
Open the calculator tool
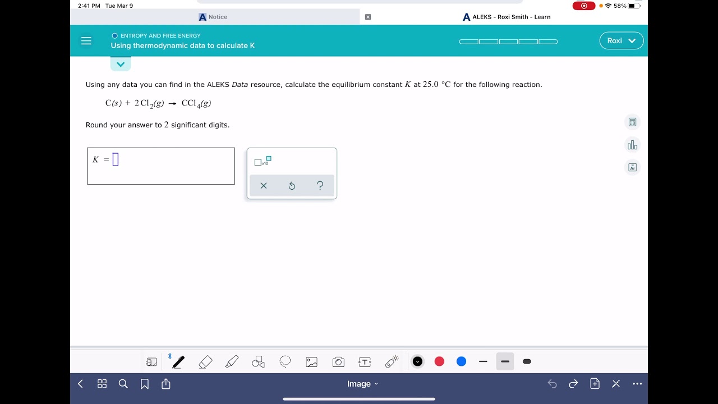click(x=632, y=122)
